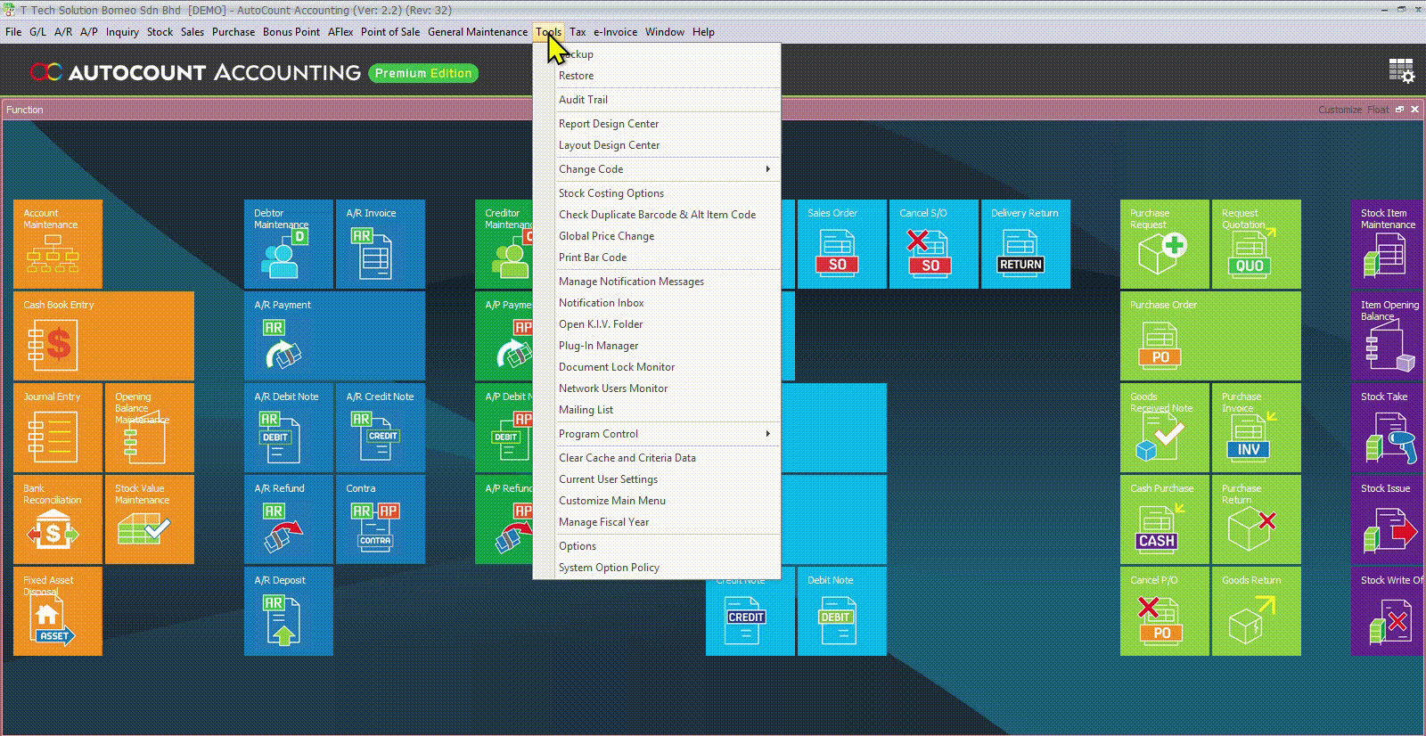Open Account Maintenance tile

[58, 244]
